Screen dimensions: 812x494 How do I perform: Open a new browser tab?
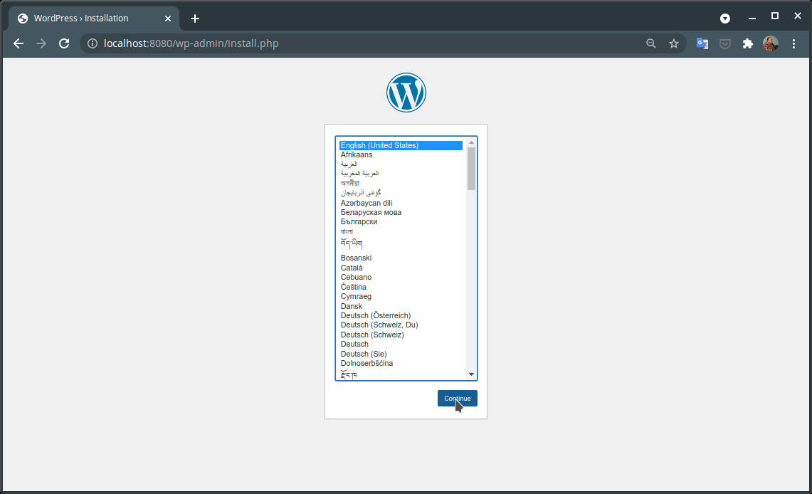[x=195, y=19]
